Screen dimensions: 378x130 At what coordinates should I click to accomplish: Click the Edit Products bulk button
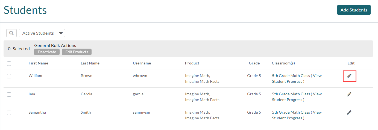pos(77,52)
